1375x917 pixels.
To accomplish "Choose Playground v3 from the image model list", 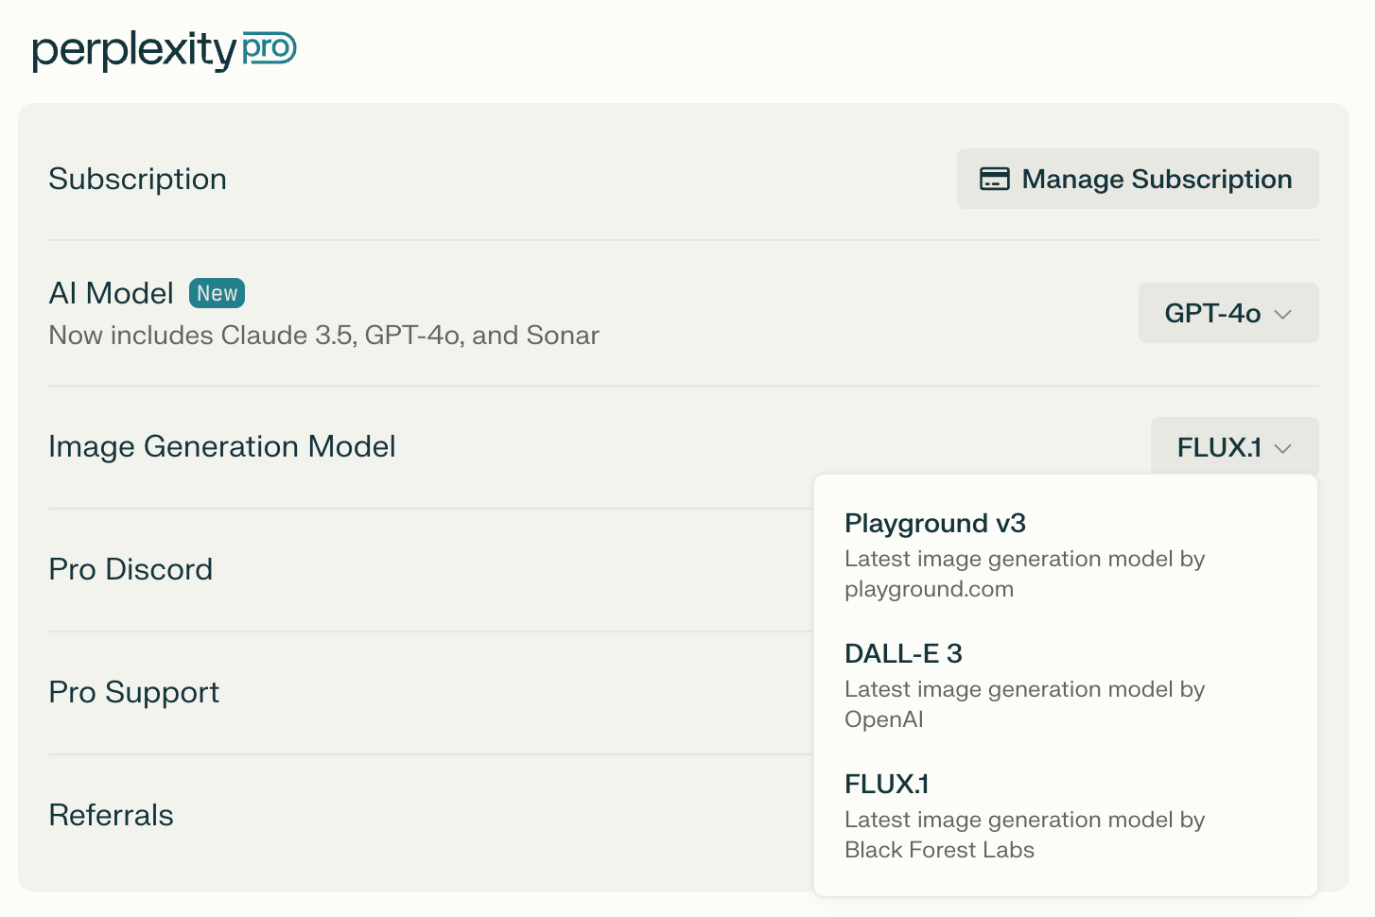I will pos(934,524).
